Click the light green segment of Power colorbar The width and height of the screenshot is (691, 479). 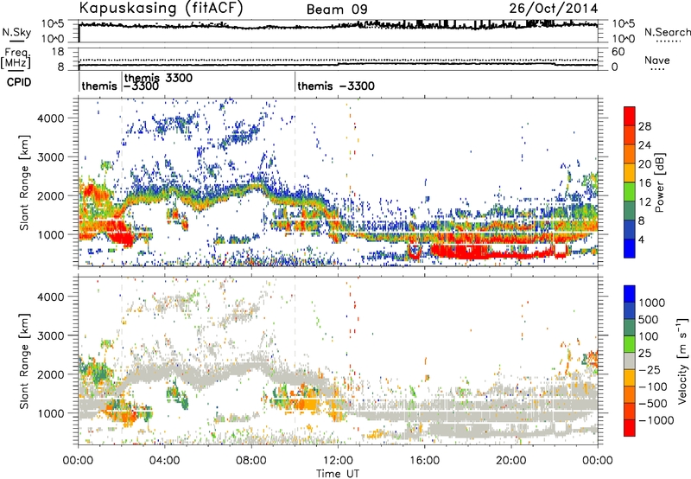tap(630, 192)
